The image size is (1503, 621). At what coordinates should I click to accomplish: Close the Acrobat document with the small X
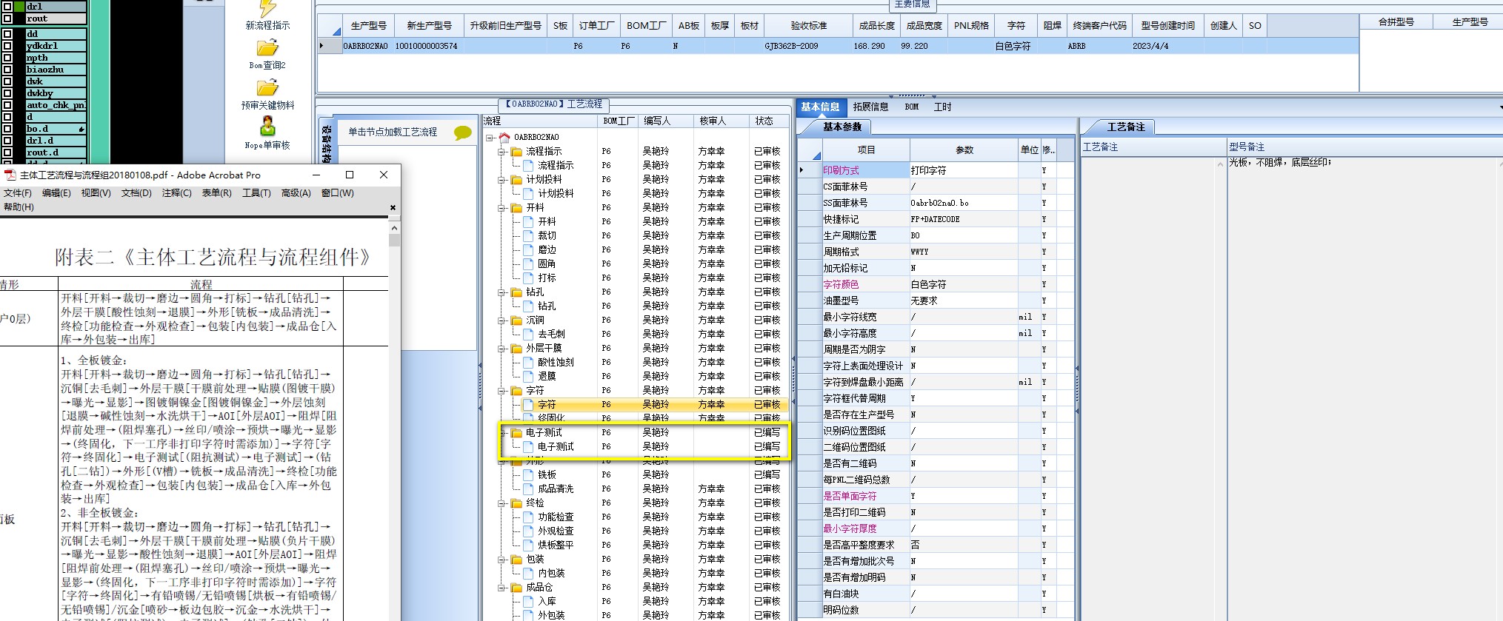(393, 207)
